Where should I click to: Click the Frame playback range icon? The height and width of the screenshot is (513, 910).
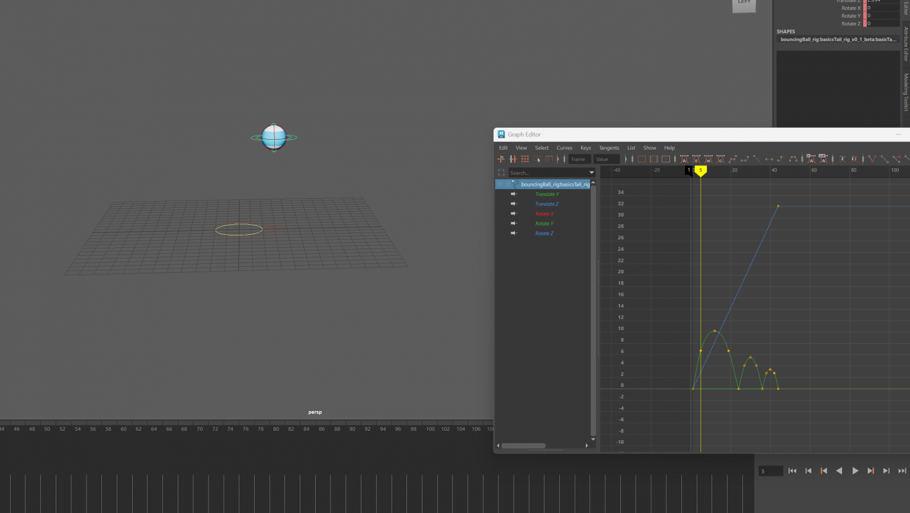click(x=654, y=159)
